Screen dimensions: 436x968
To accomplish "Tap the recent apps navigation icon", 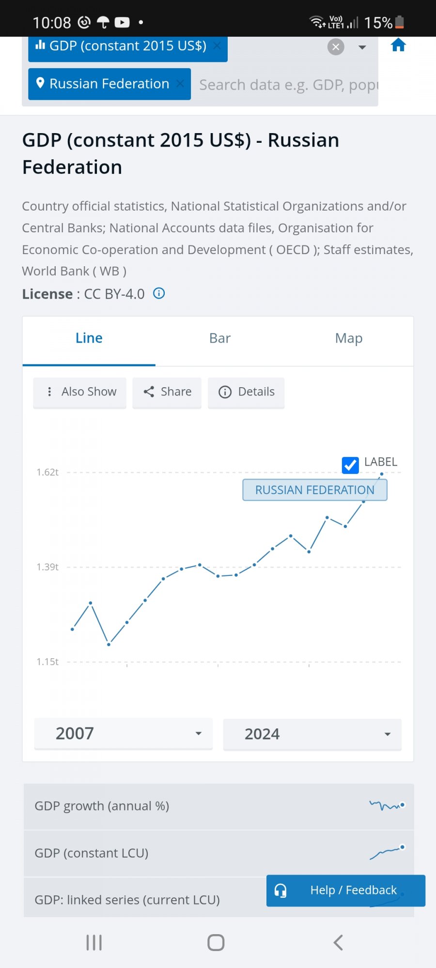I will click(94, 942).
